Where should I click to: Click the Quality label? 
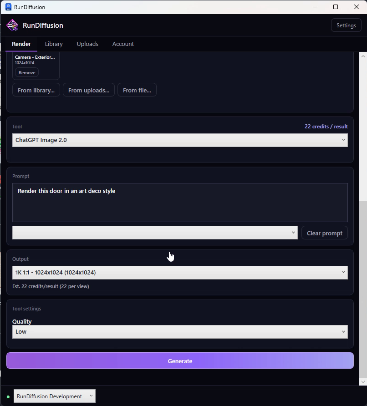[22, 322]
